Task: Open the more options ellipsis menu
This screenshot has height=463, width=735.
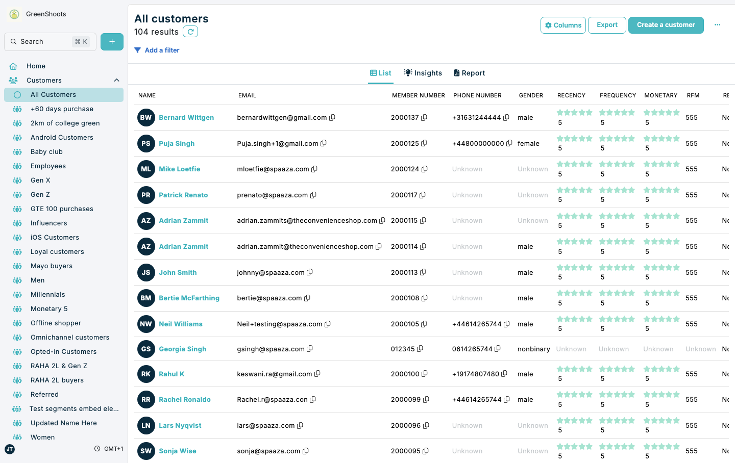Action: (x=718, y=24)
